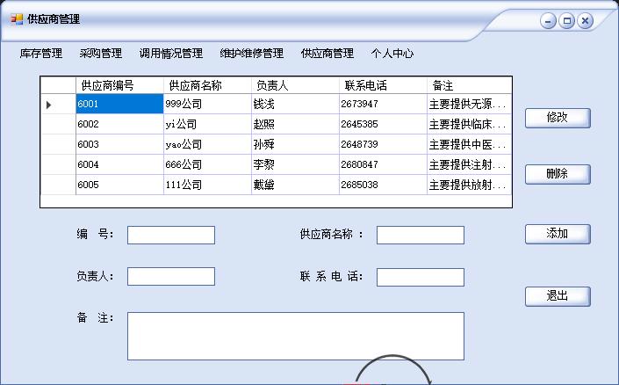Select phone cell 2648739
The width and height of the screenshot is (619, 385).
tap(383, 144)
